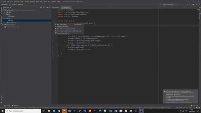Click Task View icon on taskbar
The image size is (201, 113).
click(x=43, y=111)
